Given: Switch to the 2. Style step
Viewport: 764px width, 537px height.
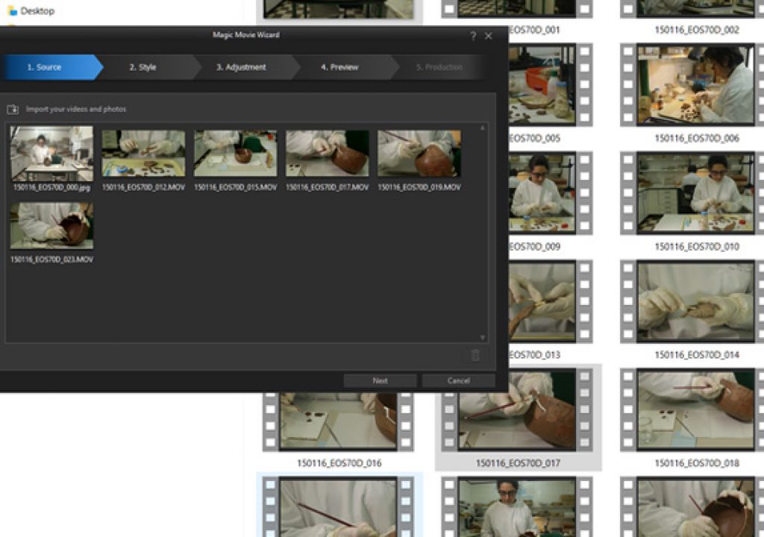Looking at the screenshot, I should [148, 67].
